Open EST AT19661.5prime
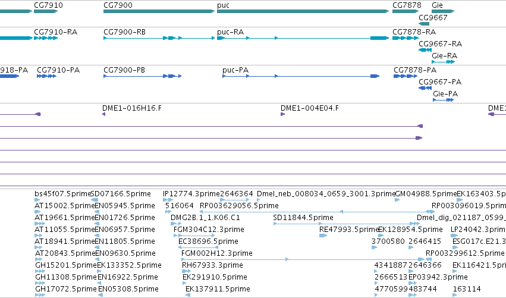This screenshot has width=506, height=298. (65, 218)
